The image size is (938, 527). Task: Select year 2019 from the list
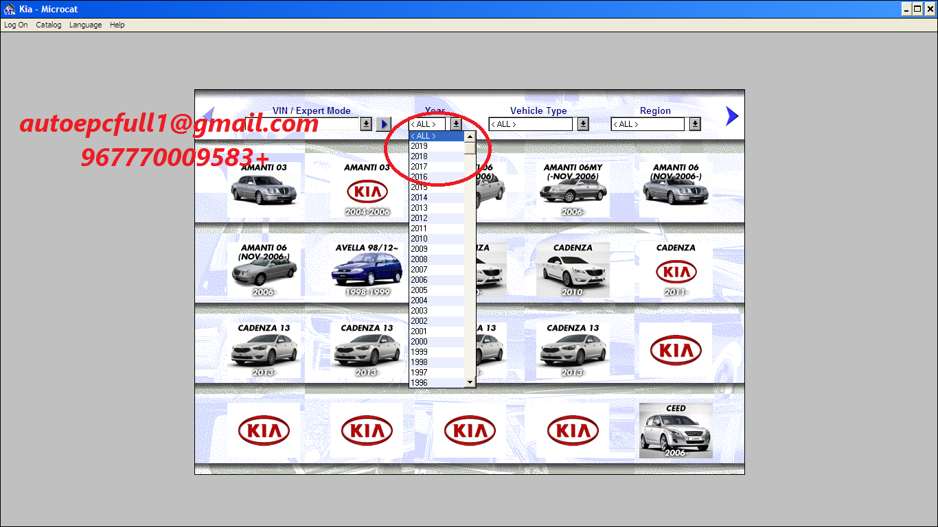(437, 146)
